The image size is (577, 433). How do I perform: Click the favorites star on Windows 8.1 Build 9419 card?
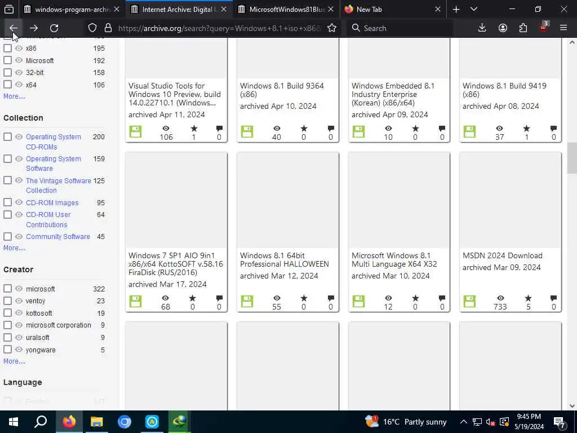(x=527, y=128)
